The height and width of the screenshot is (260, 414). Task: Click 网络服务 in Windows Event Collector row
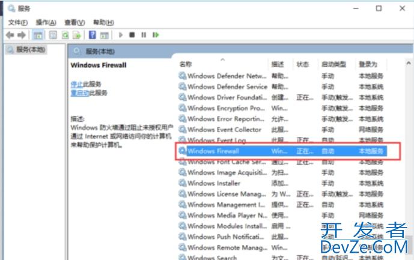tap(371, 130)
